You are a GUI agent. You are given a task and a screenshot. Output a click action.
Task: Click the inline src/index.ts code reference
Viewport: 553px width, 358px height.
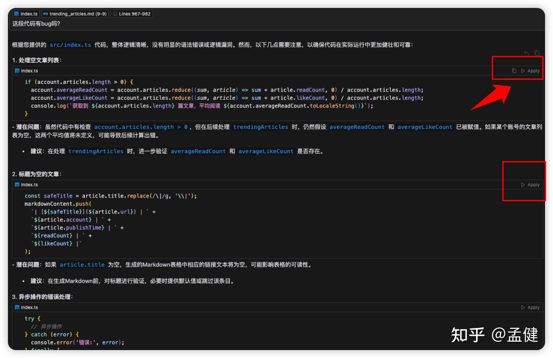tap(72, 44)
